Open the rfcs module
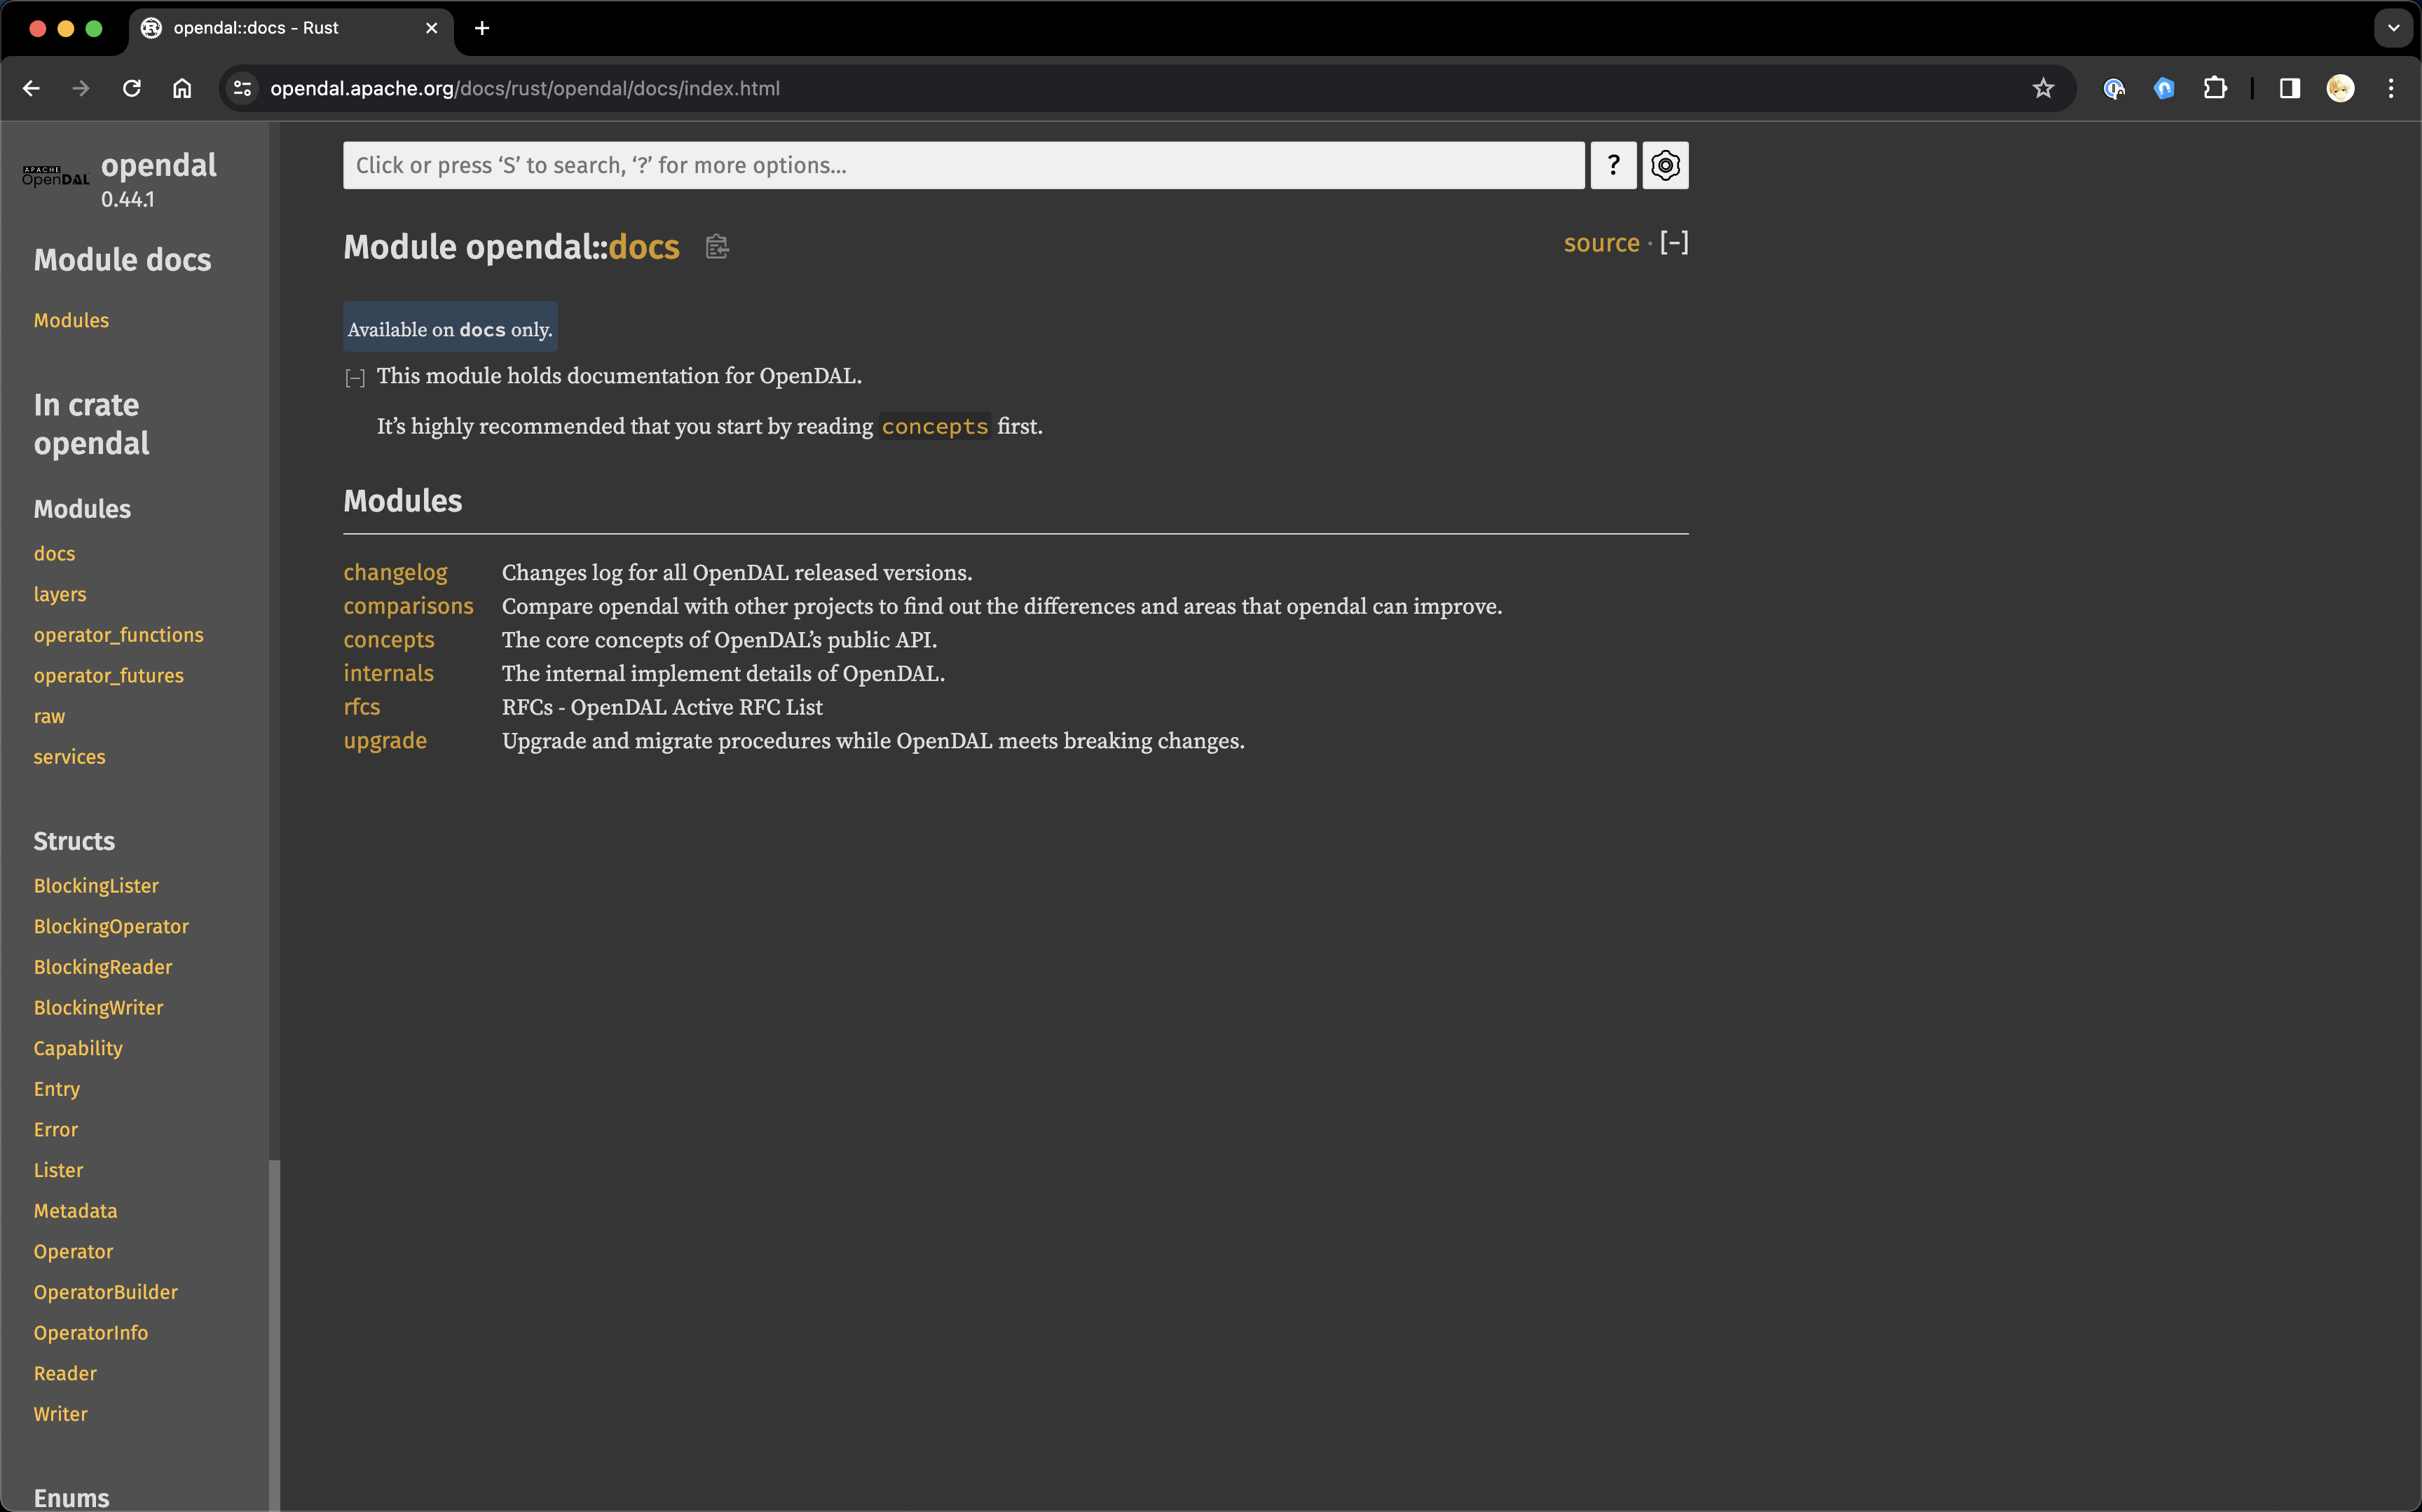Image resolution: width=2422 pixels, height=1512 pixels. (362, 707)
